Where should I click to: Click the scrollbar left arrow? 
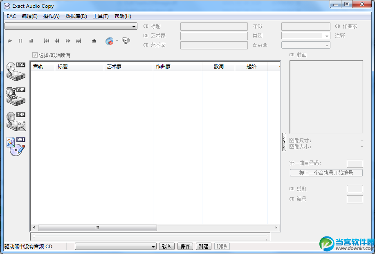34,228
